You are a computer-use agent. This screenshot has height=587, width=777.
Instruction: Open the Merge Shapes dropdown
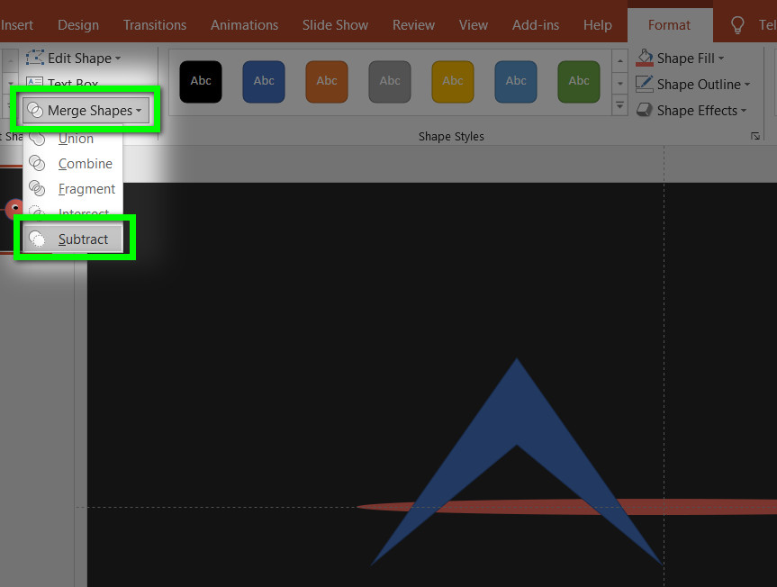click(86, 111)
